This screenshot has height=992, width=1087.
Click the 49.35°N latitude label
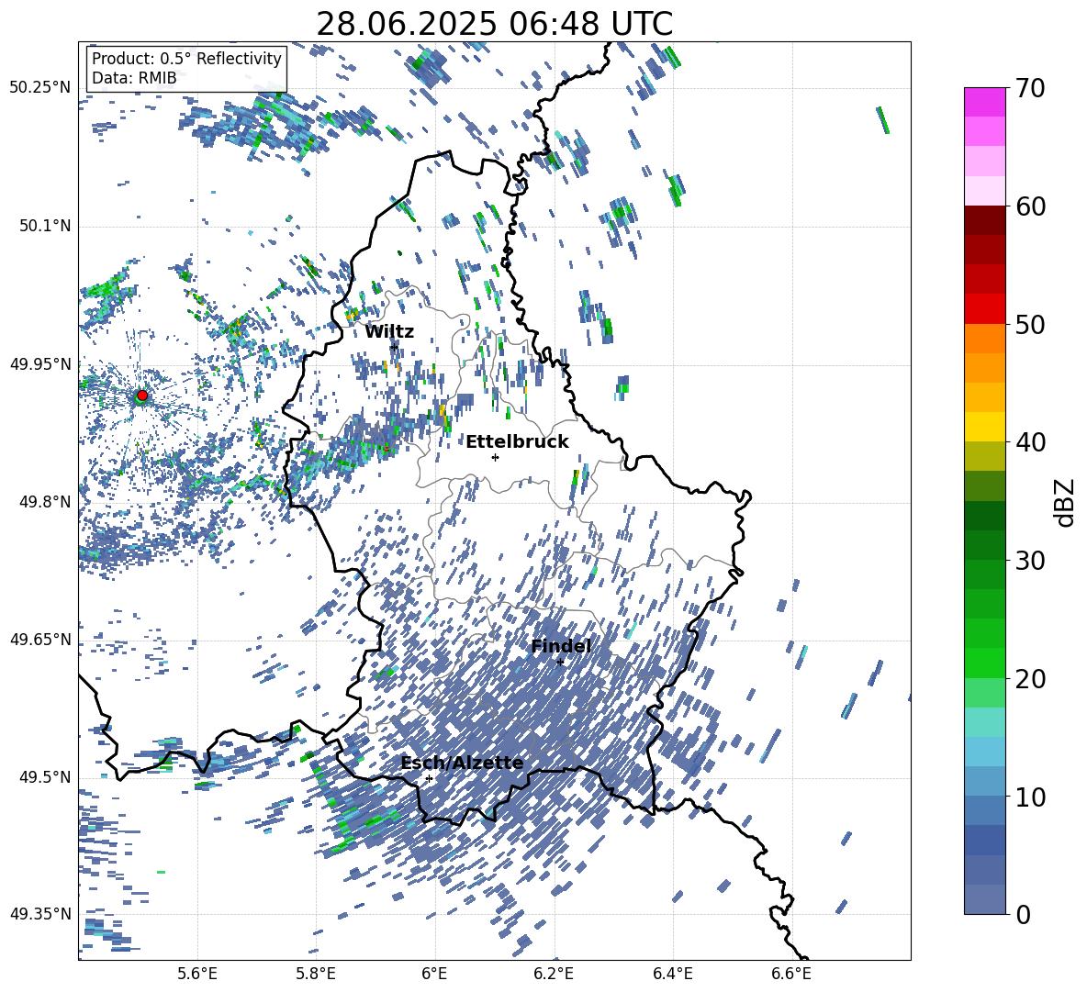(x=40, y=914)
